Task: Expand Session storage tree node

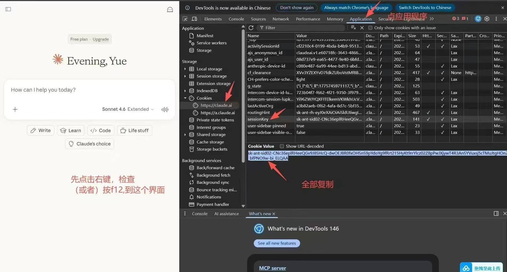Action: (185, 76)
